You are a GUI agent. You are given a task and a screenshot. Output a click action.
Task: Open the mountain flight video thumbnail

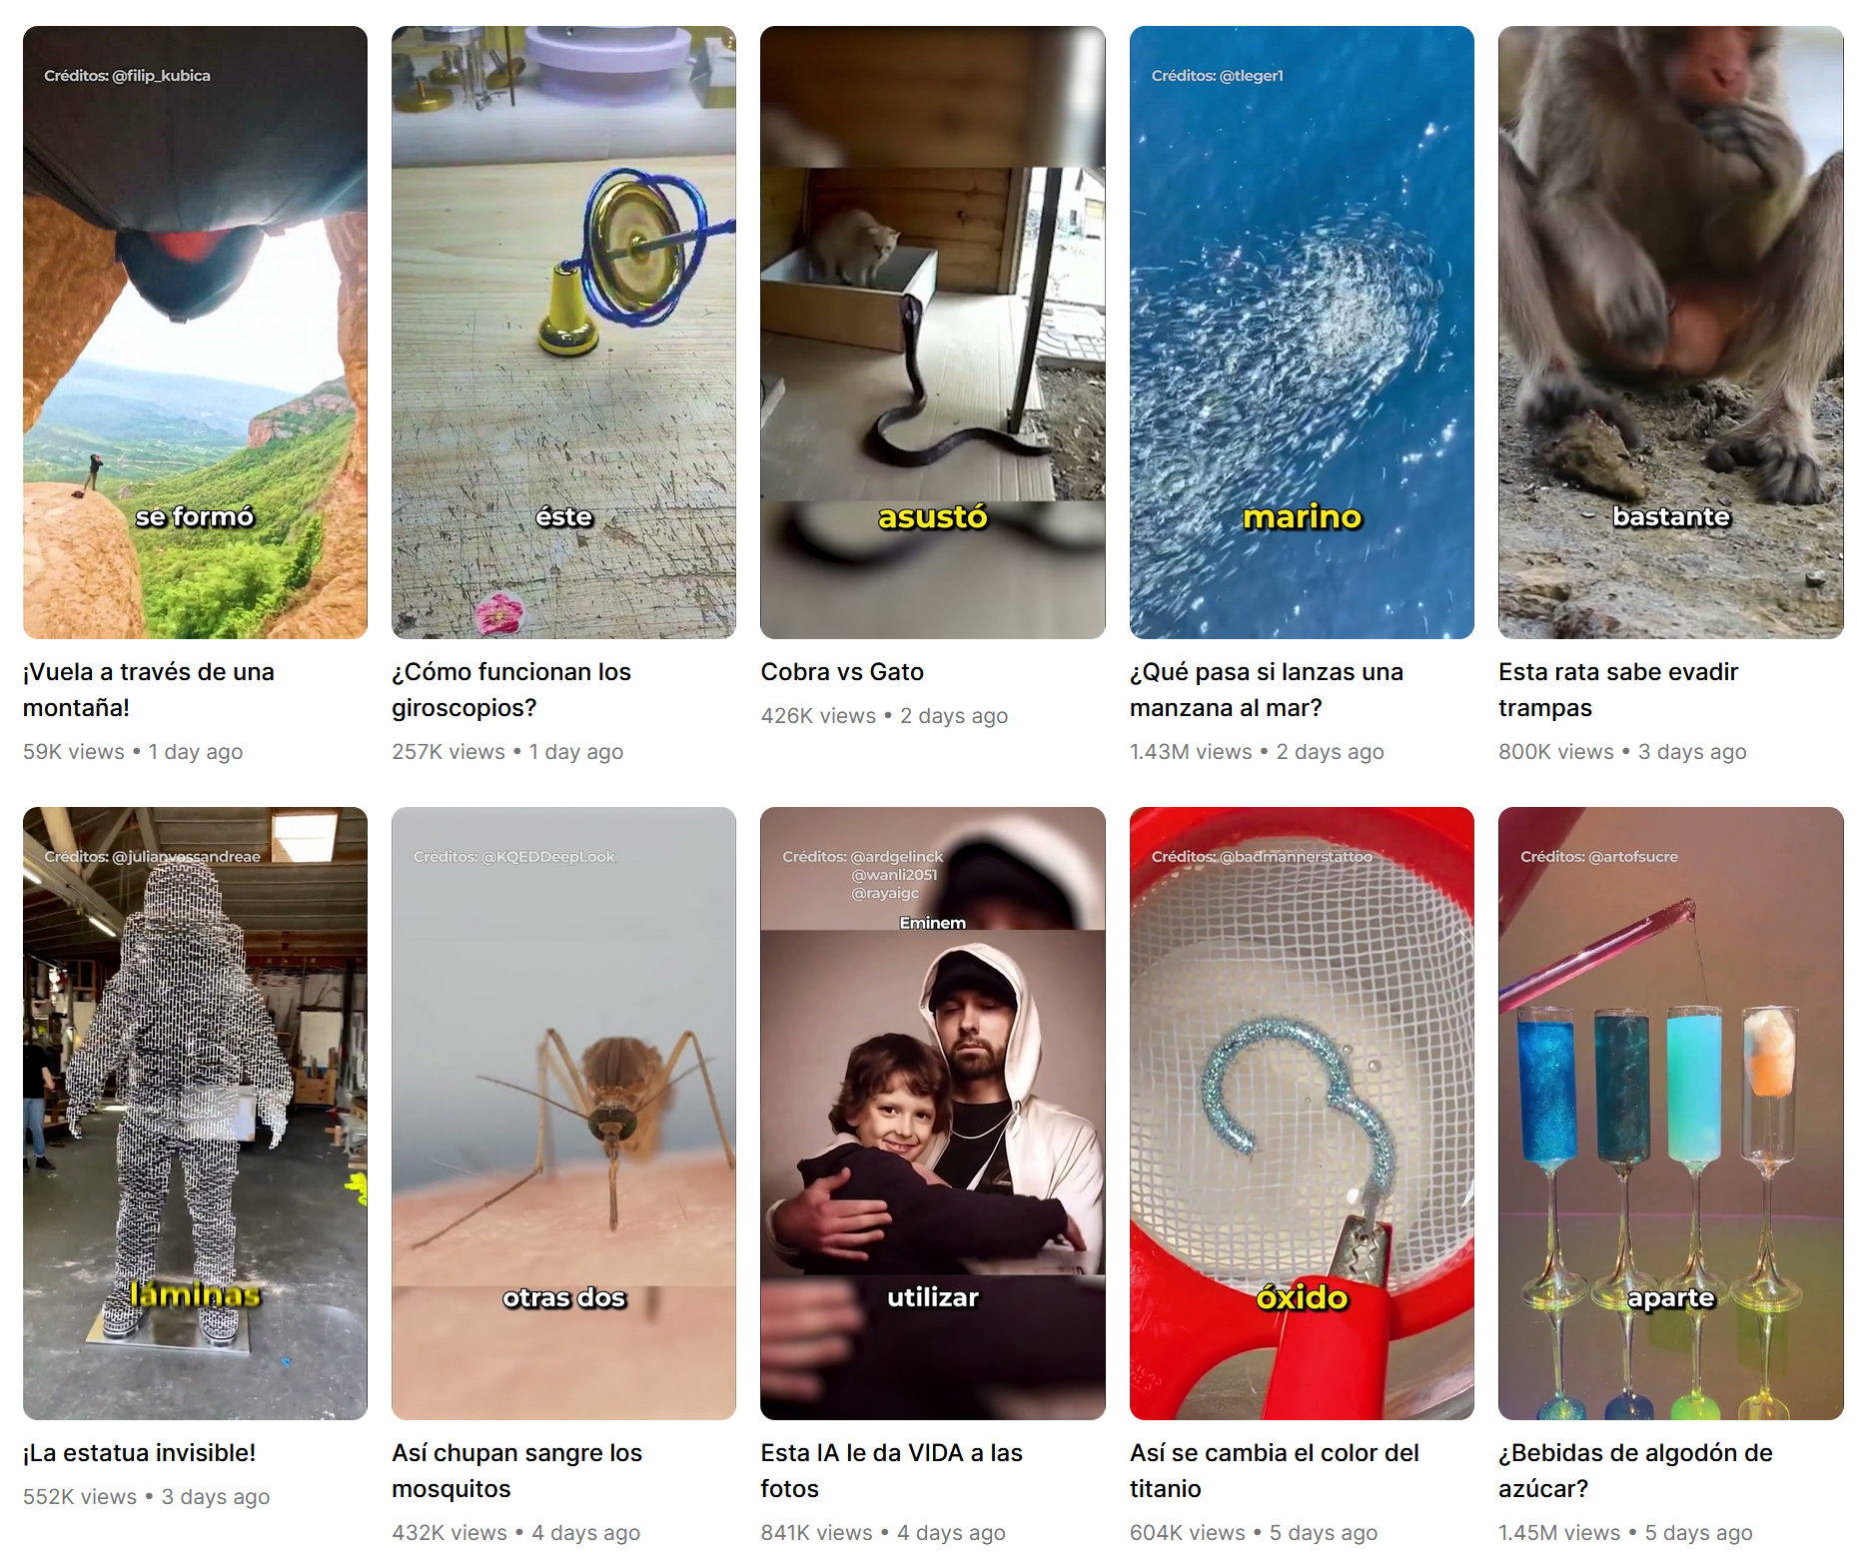coord(195,333)
